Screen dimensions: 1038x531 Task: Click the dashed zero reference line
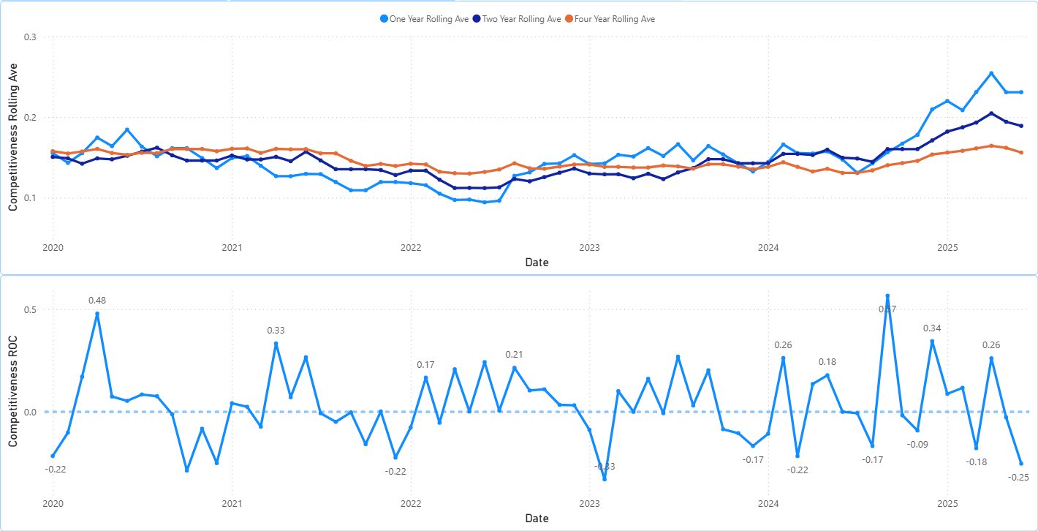329,412
